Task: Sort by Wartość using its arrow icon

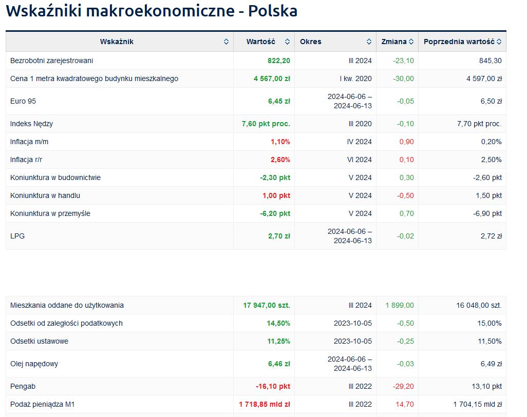Action: 287,42
